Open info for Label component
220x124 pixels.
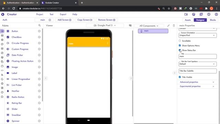point(39,73)
